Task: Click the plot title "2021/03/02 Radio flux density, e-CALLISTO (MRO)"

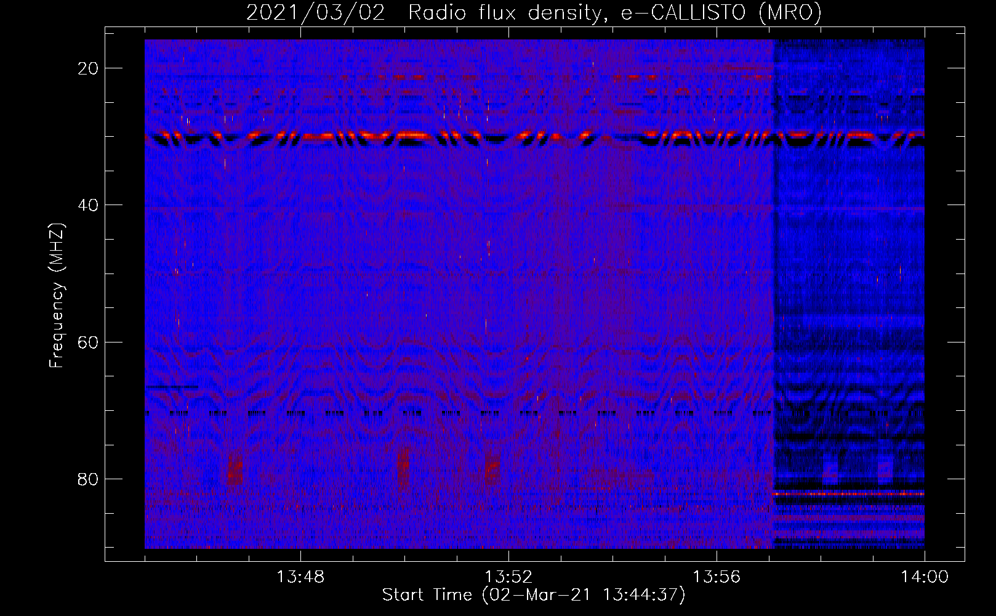Action: pos(534,13)
